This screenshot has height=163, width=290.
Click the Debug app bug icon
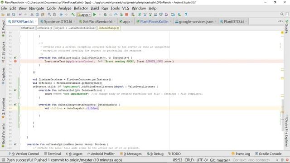coord(105,14)
